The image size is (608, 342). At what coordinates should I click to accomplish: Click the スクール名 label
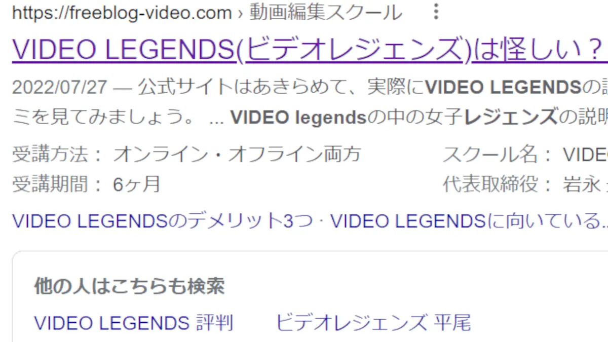click(491, 154)
